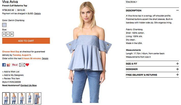Open payment Details link next to $USD
The height and width of the screenshot is (105, 181).
coord(38,13)
